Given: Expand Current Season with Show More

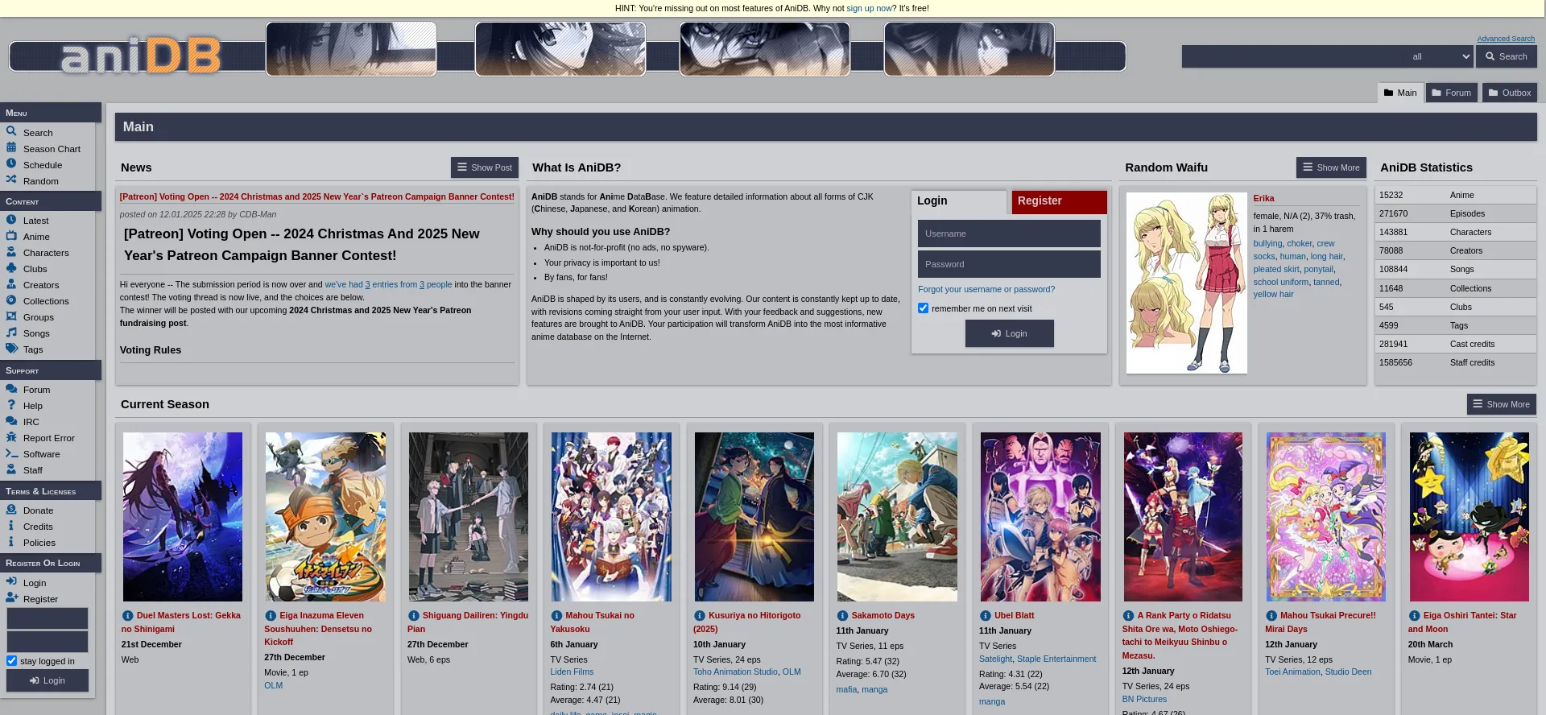Looking at the screenshot, I should [1501, 404].
